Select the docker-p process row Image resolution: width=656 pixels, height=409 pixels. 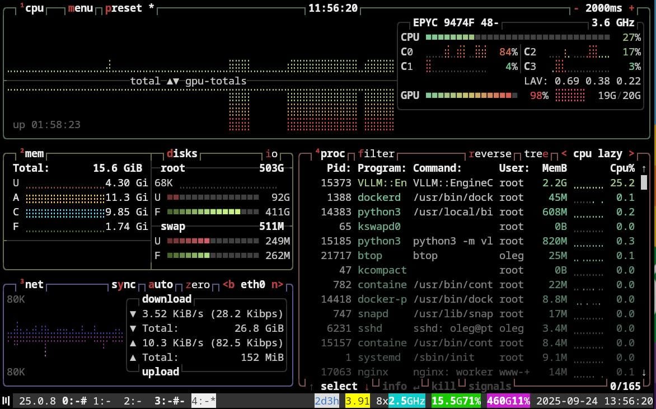477,299
